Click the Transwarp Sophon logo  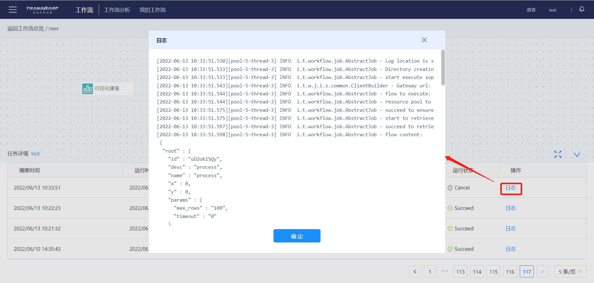[x=42, y=10]
